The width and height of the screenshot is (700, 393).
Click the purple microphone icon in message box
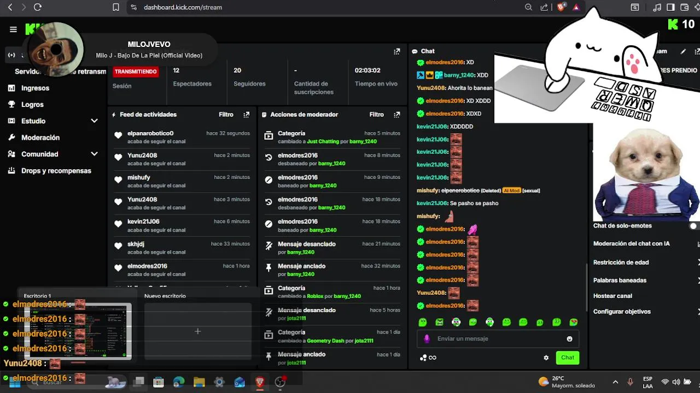427,339
